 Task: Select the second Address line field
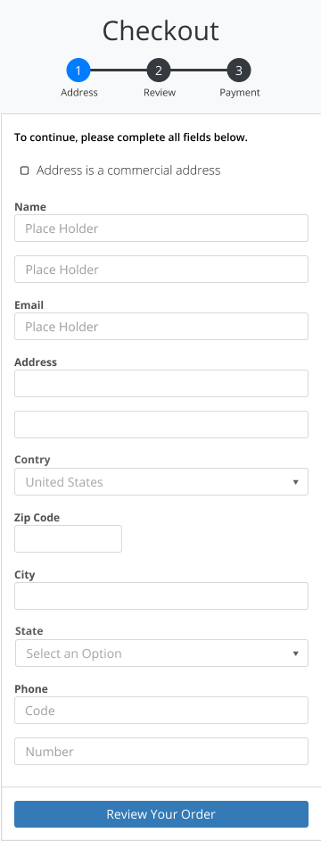point(161,424)
